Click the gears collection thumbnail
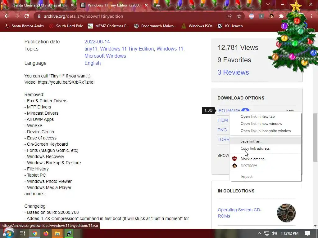318x238 pixels. click(286, 213)
